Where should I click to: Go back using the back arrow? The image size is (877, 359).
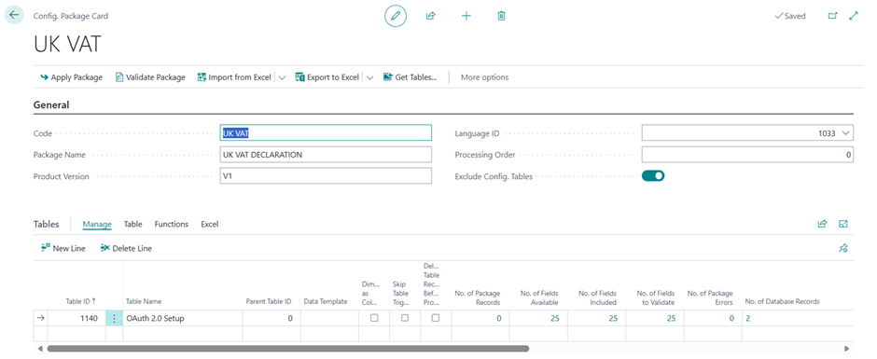(x=14, y=15)
